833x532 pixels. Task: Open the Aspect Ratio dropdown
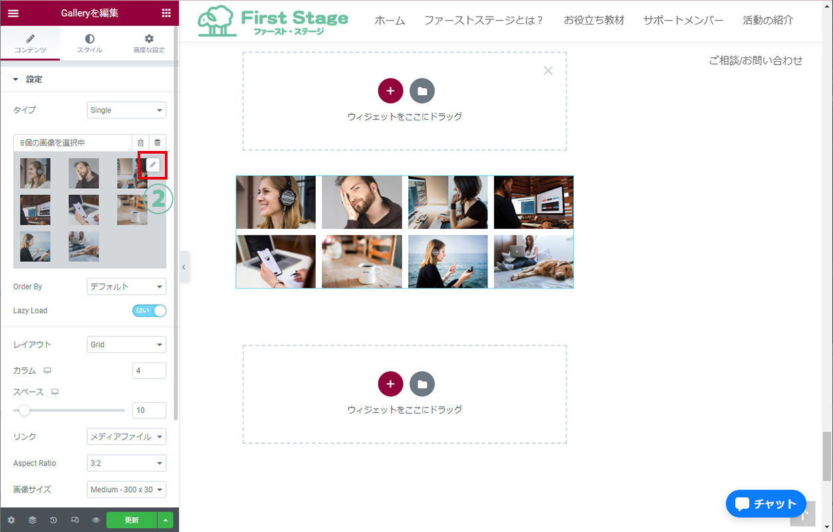coord(126,463)
